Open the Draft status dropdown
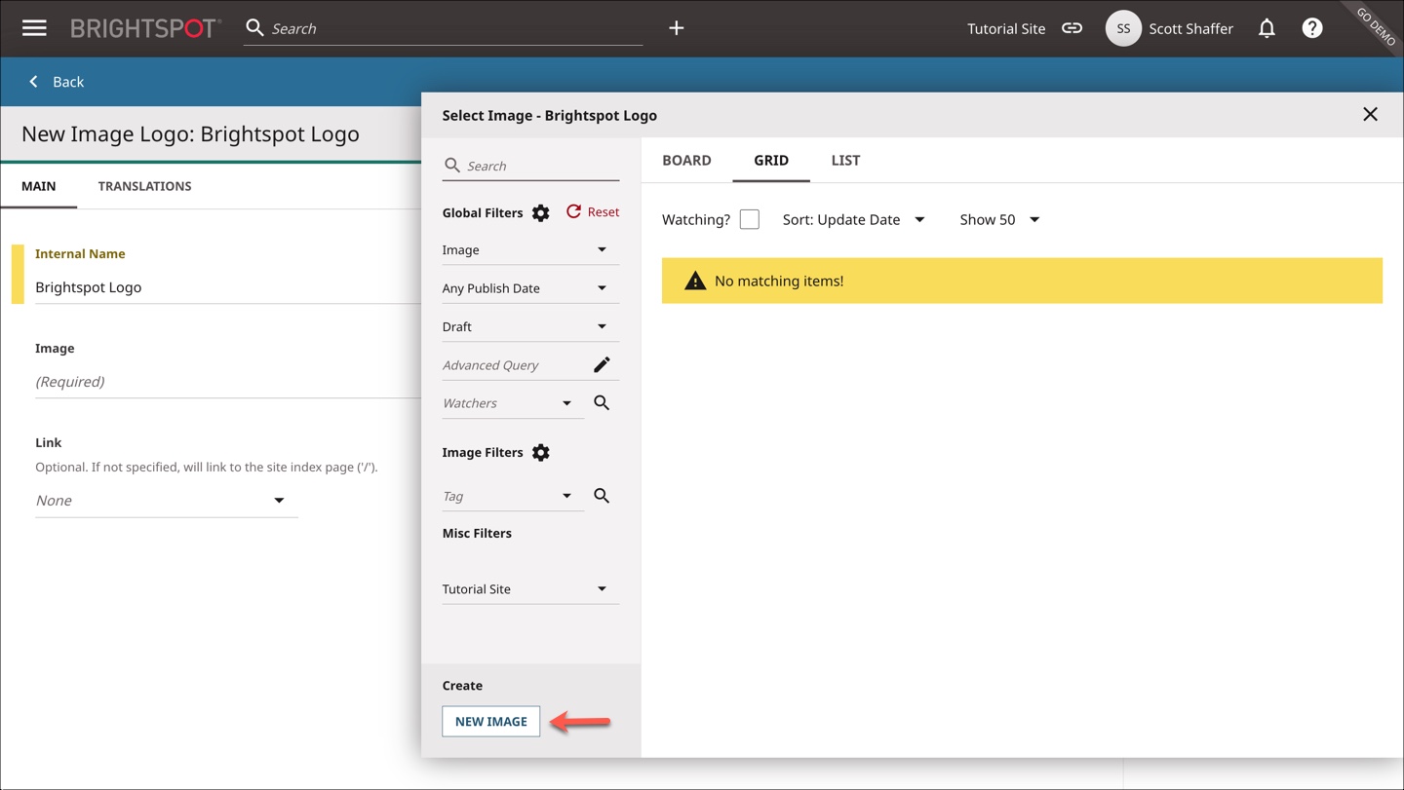Screen dimensions: 1404x790 tap(530, 326)
